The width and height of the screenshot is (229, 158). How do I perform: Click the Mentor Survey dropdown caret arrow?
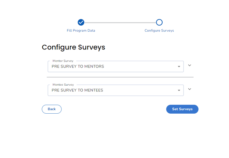click(179, 67)
